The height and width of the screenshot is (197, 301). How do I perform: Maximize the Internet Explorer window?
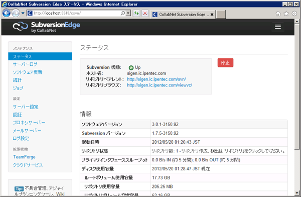pyautogui.click(x=290, y=4)
